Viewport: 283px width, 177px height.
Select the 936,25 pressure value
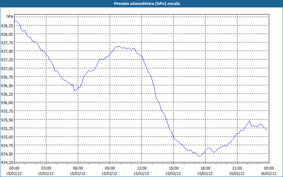coord(7,94)
